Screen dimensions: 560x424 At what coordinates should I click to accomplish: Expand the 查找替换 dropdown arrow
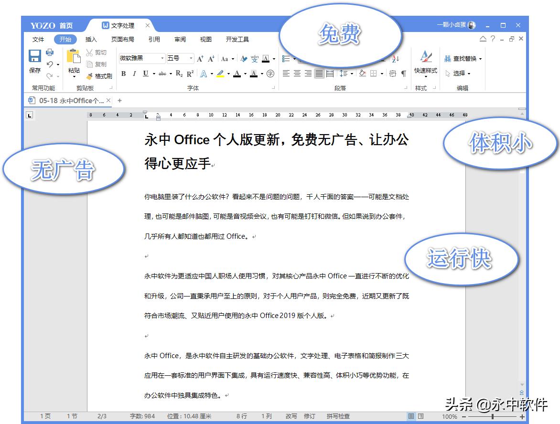[x=481, y=58]
